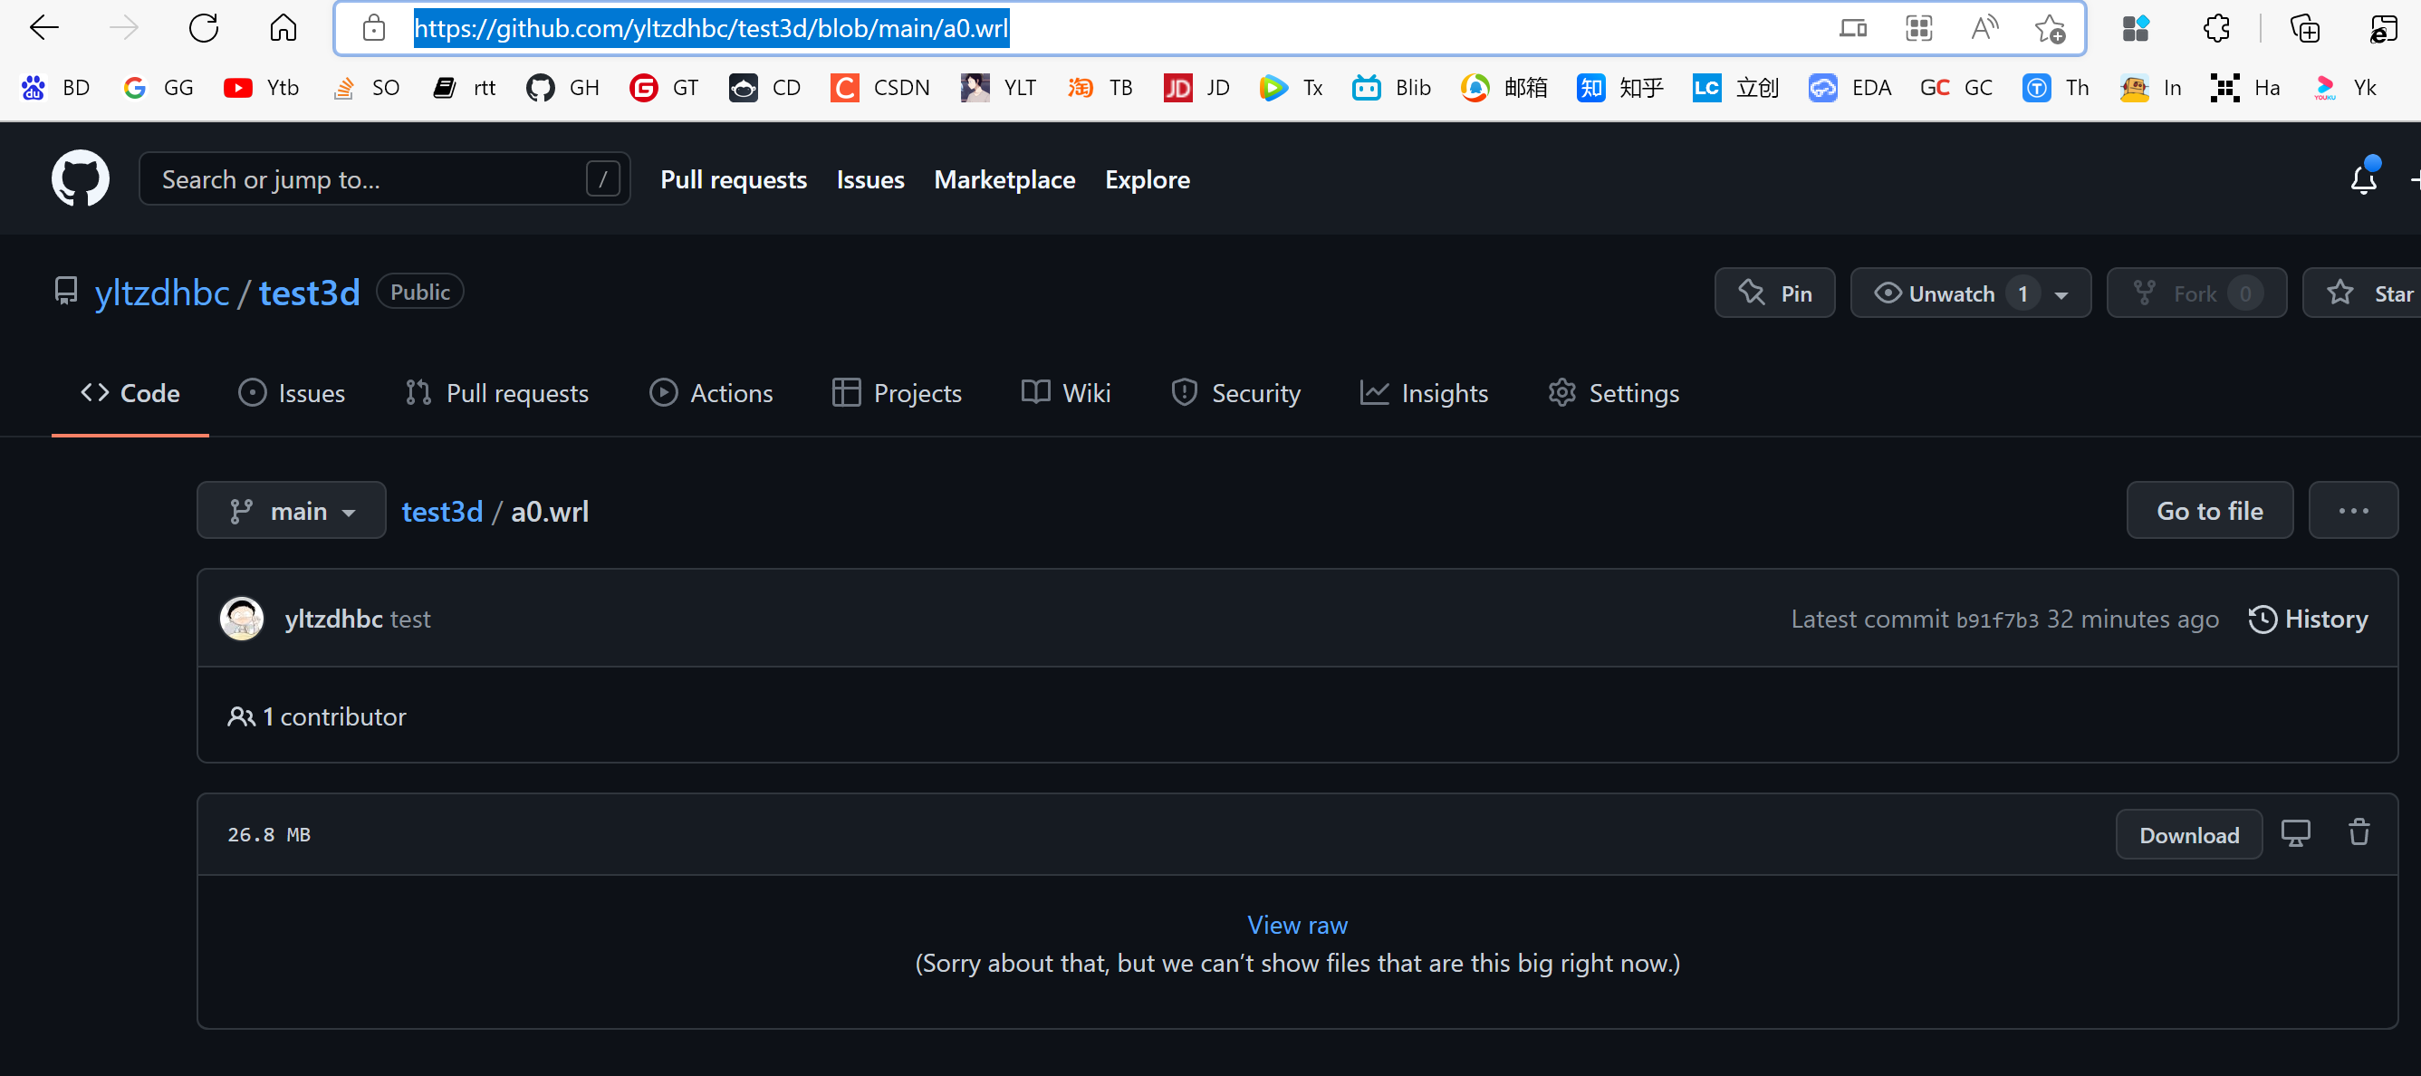Download the a0.wrl file

click(2189, 834)
